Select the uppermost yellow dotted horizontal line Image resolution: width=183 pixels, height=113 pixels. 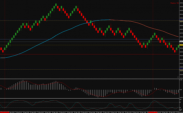[x=90, y=20]
